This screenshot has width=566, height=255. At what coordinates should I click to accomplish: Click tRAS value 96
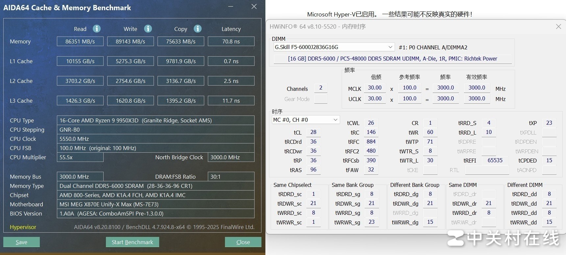(313, 170)
